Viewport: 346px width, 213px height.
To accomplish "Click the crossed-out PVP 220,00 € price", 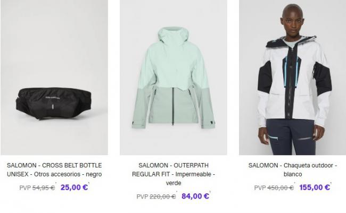I will tap(156, 197).
